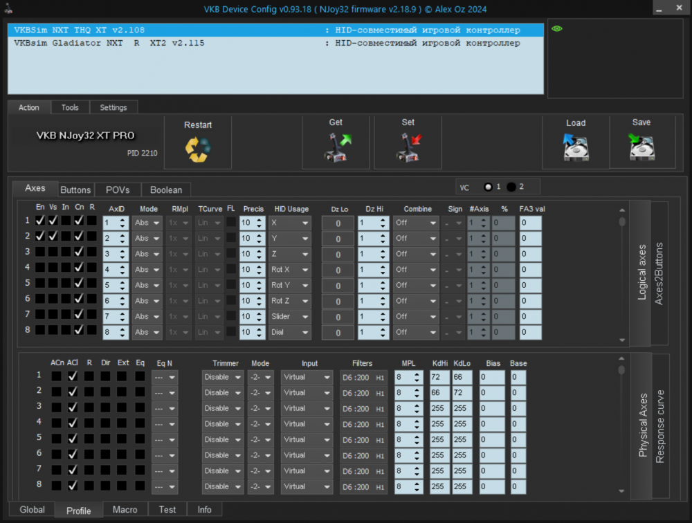Click the KdHi field for physical axis 1
The image size is (692, 523).
[x=439, y=377]
